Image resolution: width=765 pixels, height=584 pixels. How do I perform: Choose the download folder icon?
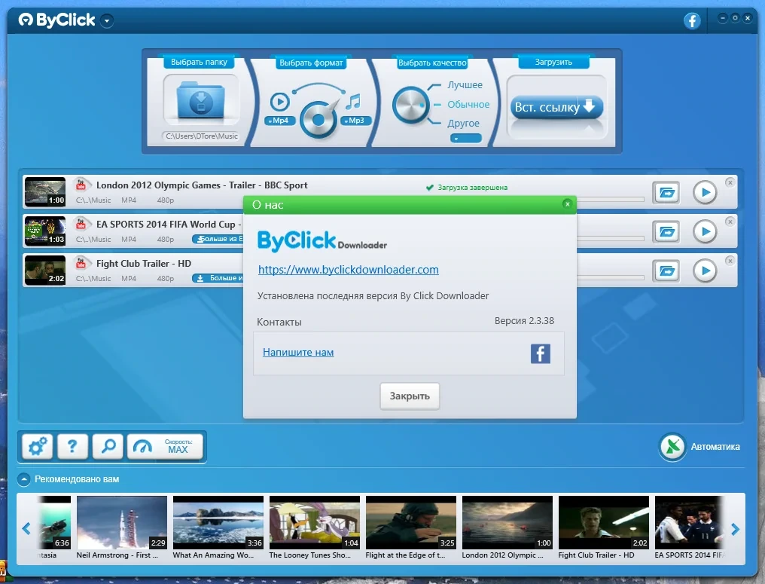point(201,100)
